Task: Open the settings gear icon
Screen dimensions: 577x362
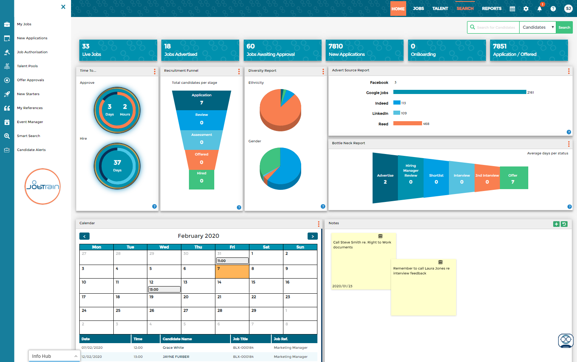Action: point(526,8)
